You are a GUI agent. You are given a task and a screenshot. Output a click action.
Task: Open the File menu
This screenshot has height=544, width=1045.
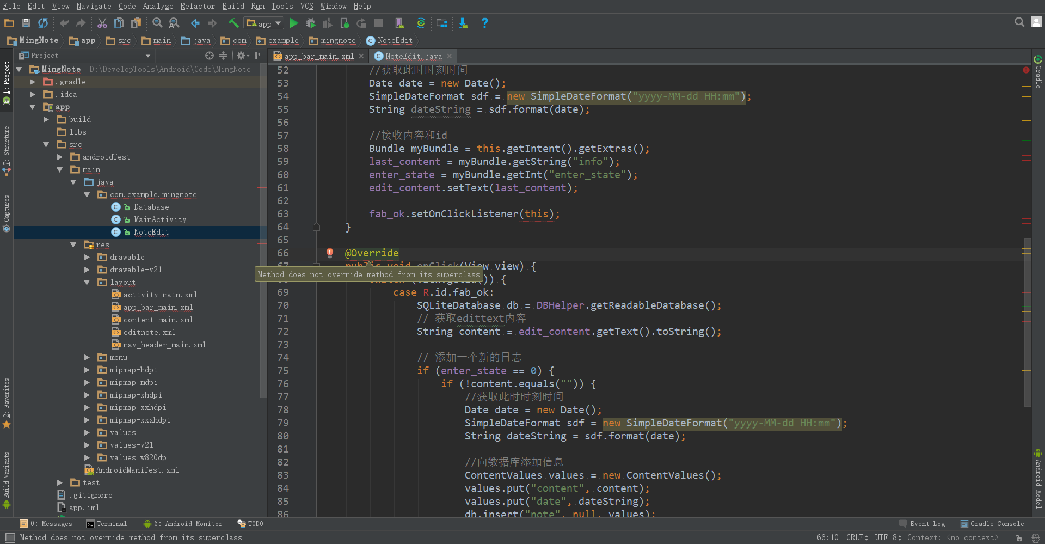click(11, 6)
